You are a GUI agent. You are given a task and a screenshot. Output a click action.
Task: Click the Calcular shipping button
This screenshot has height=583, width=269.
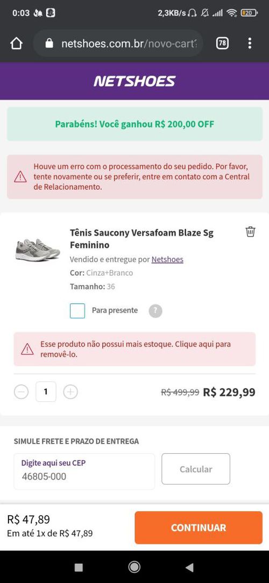pos(196,469)
